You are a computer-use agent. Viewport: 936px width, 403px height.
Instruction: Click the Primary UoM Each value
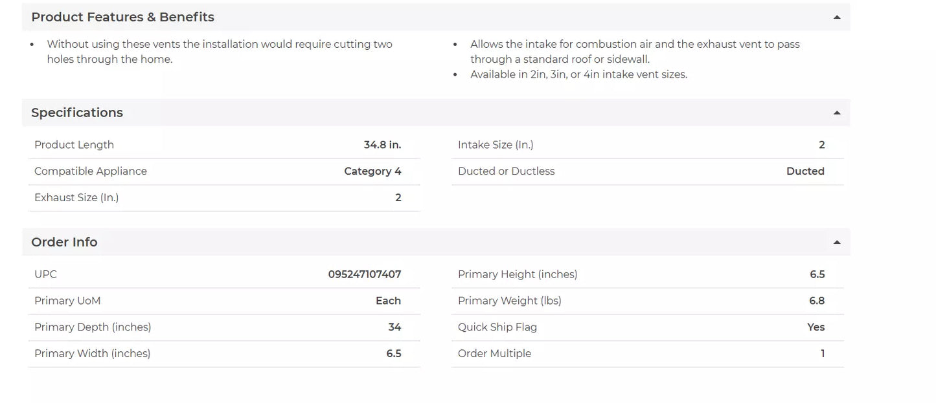[x=388, y=301]
